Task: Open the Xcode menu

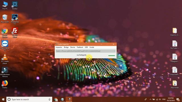Action: point(92,47)
